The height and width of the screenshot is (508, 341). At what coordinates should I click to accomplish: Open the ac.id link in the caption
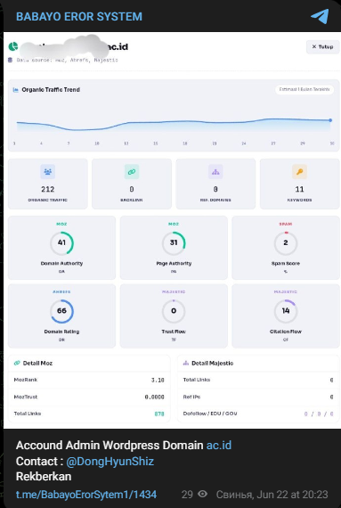pyautogui.click(x=219, y=445)
